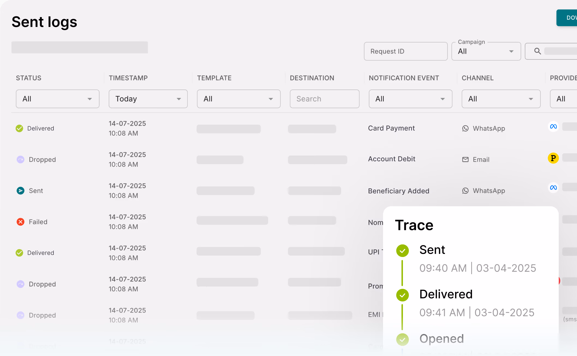Click the TIMESTAMP column header
The width and height of the screenshot is (577, 356).
(x=128, y=78)
